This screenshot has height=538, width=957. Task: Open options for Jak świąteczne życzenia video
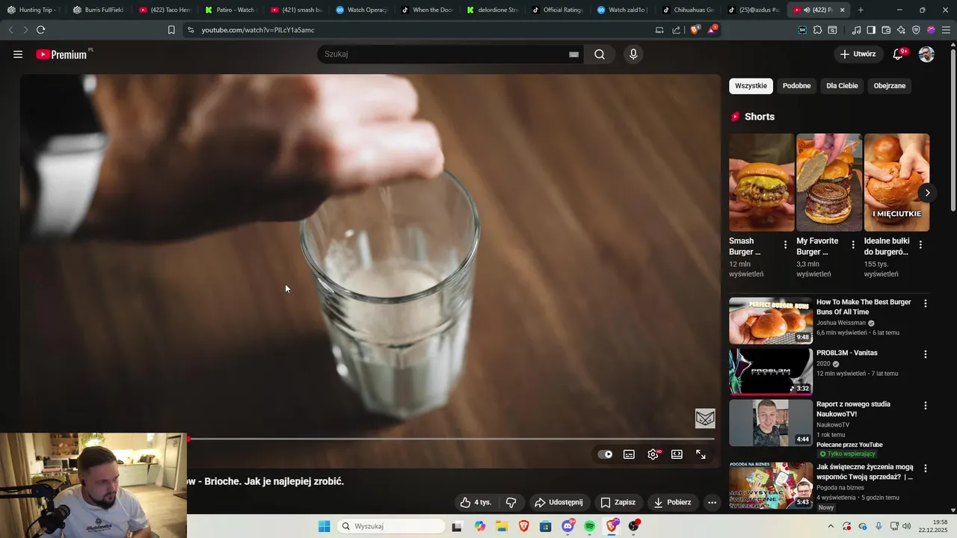(x=926, y=469)
